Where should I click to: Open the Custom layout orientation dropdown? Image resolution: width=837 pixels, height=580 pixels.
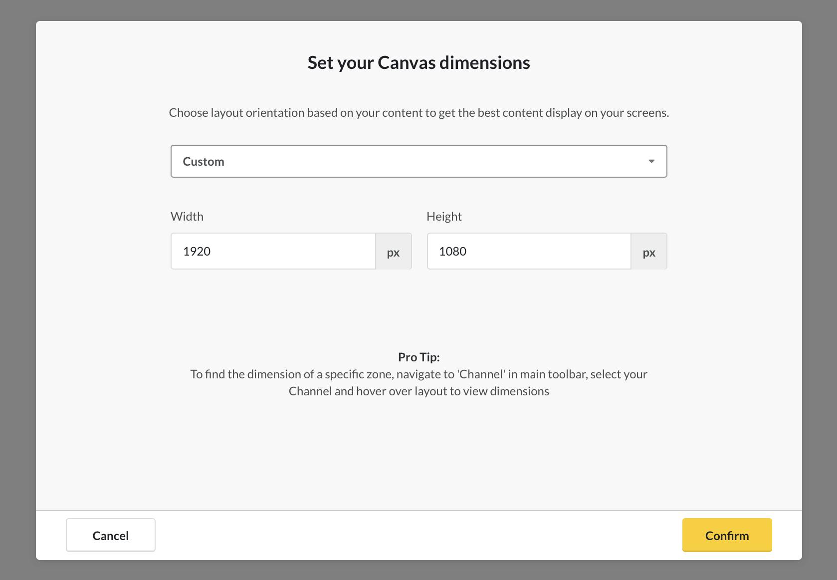pyautogui.click(x=418, y=161)
